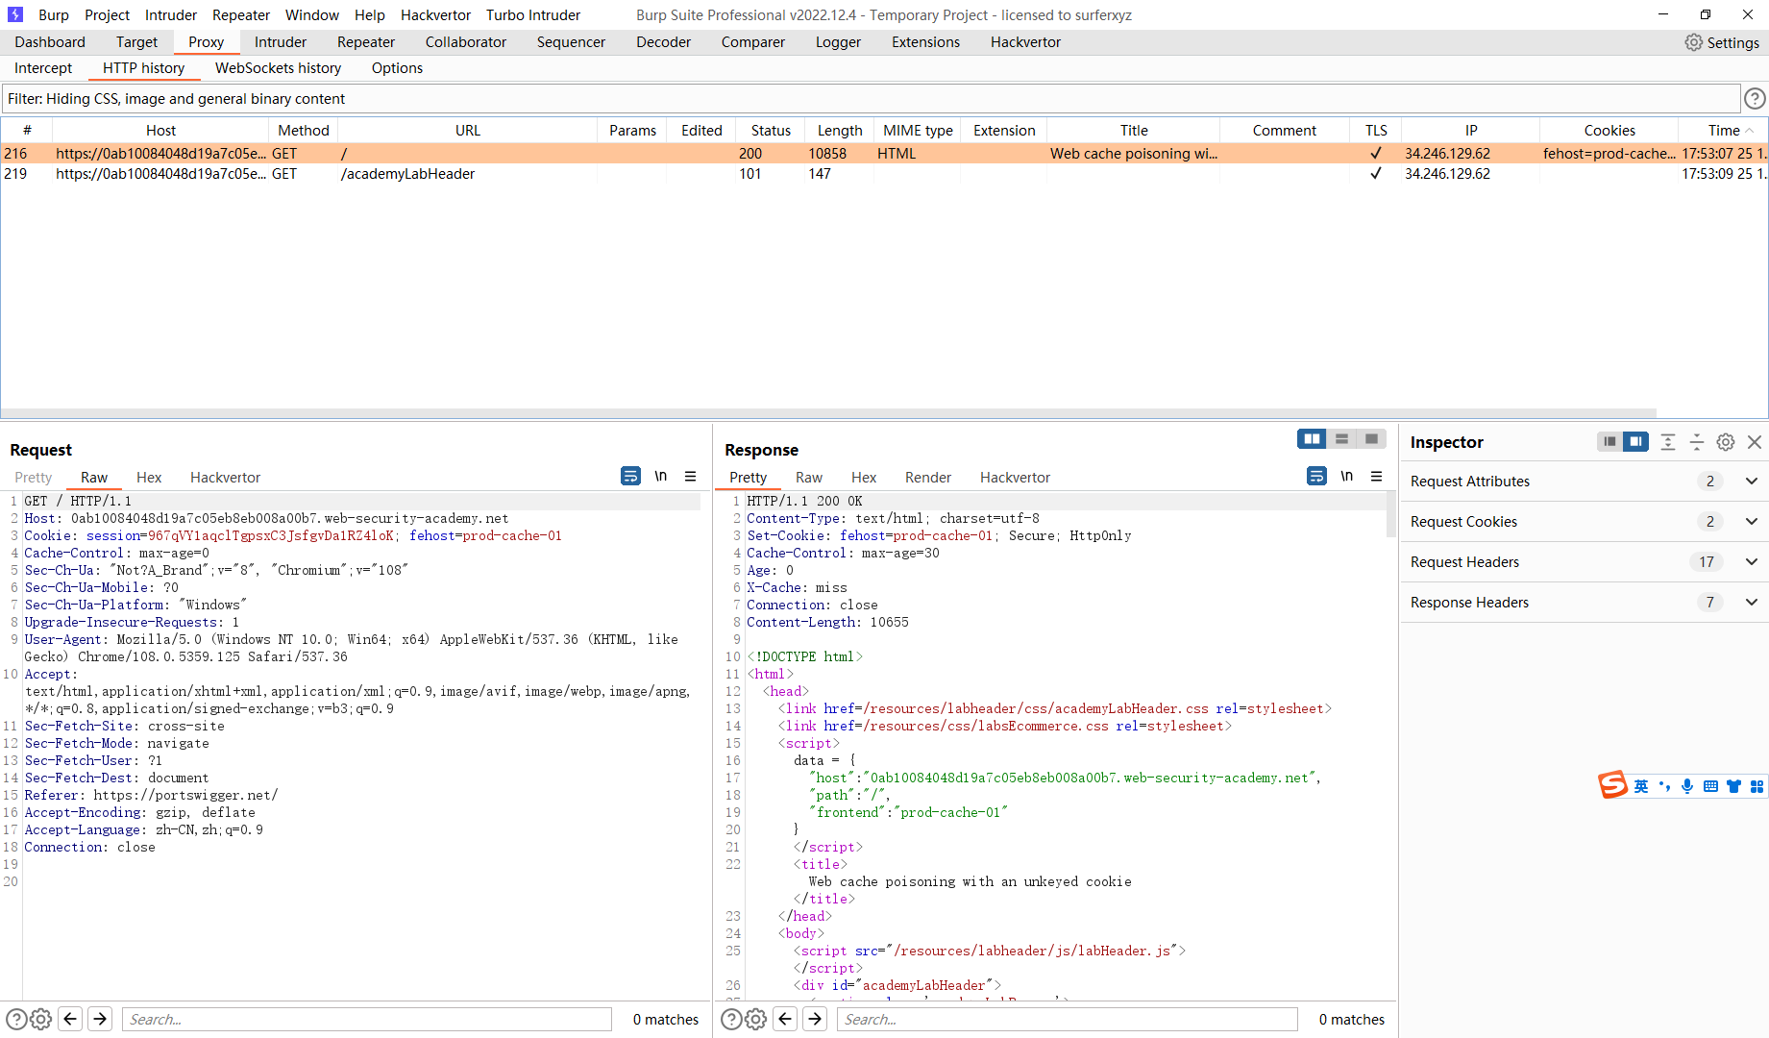Collapse all Inspector sections icon

[1697, 442]
